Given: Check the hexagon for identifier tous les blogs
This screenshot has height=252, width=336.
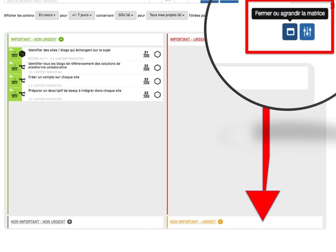Looking at the screenshot, I should coord(158,68).
